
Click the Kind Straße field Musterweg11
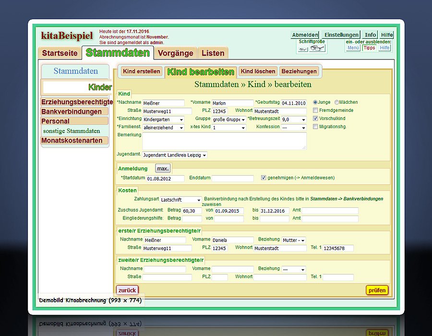[167, 111]
